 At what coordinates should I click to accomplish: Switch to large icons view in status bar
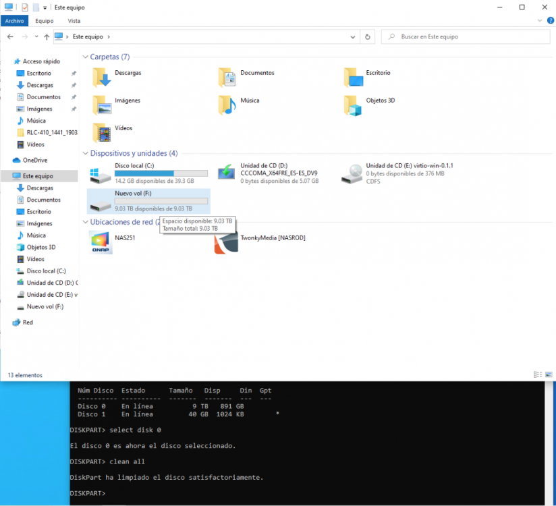549,375
